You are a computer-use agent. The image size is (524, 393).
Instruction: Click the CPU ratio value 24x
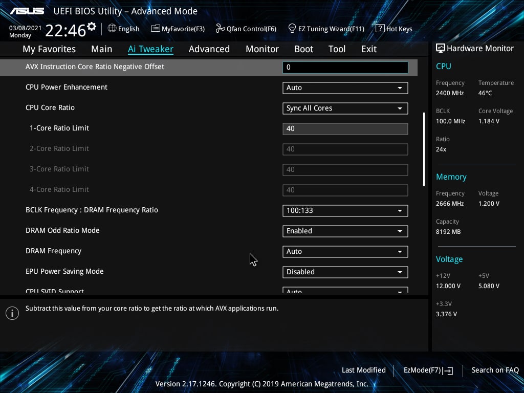coord(441,149)
